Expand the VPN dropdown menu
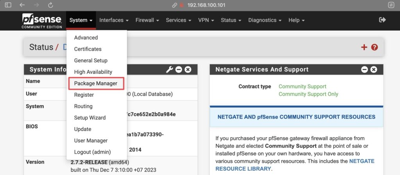Viewport: 400px width, 175px height. 206,20
